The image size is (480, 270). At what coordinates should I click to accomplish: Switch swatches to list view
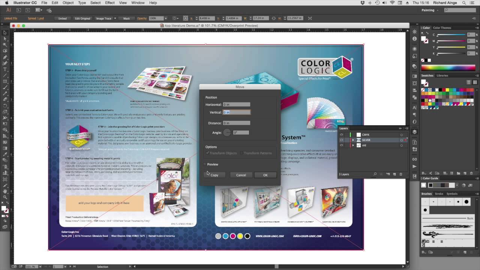coord(468,82)
